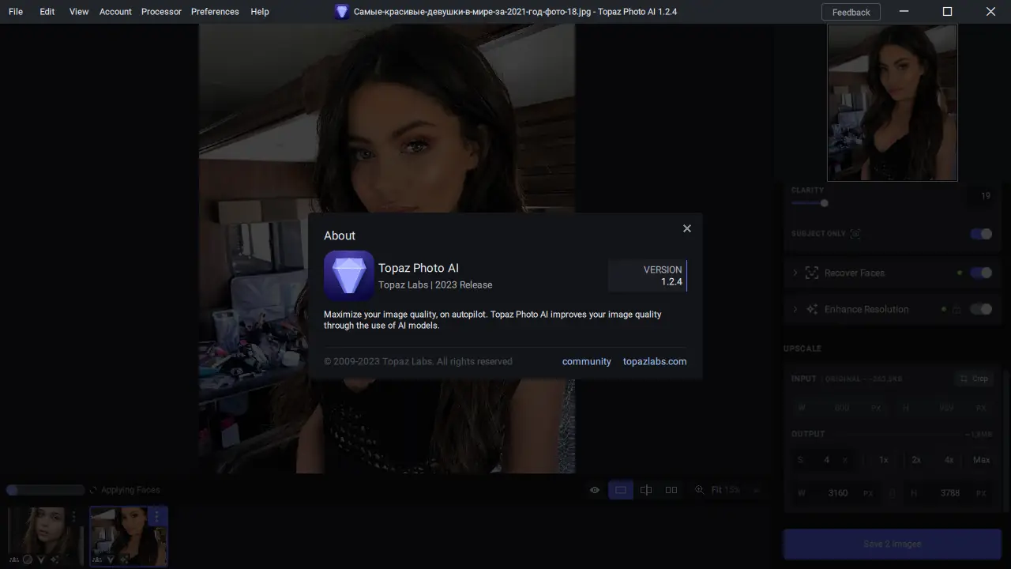Toggle the original preview eye icon

[595, 490]
